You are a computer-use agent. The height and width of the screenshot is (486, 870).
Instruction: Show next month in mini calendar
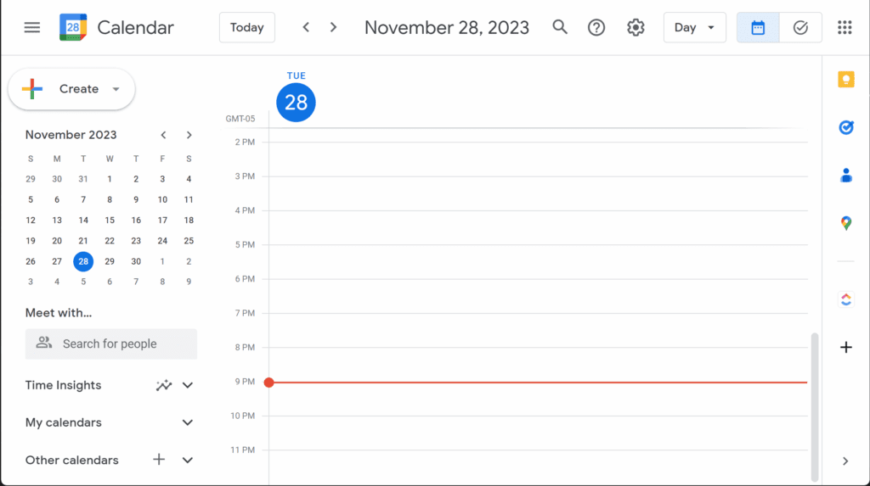(189, 135)
